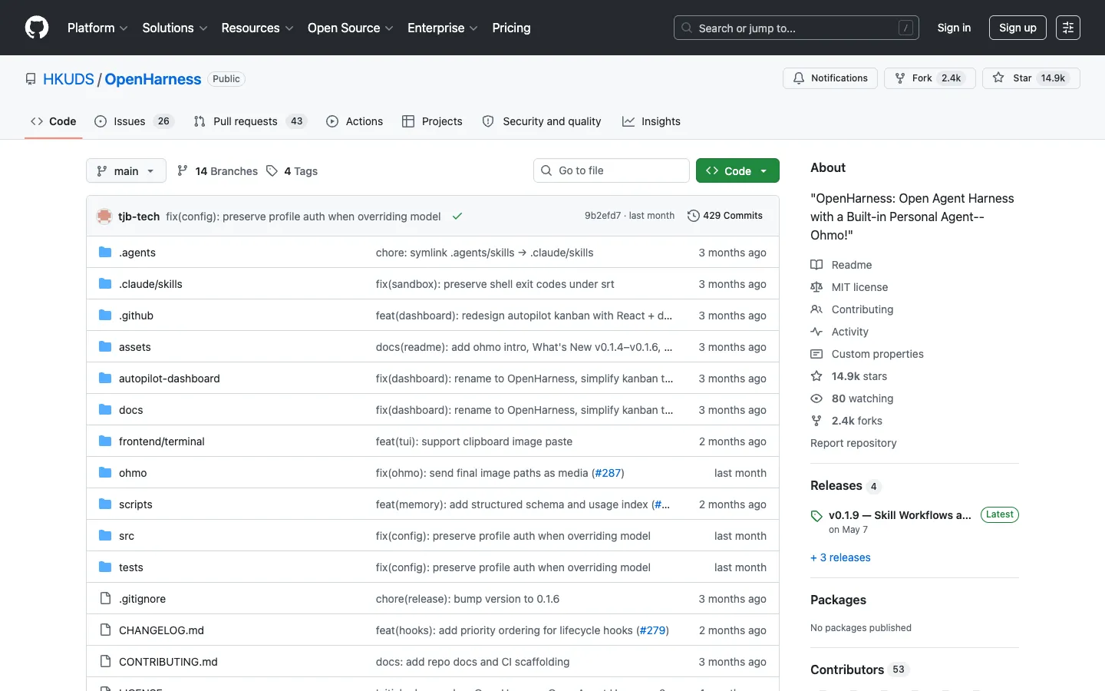
Task: Open the Pull requests tab
Action: point(249,121)
